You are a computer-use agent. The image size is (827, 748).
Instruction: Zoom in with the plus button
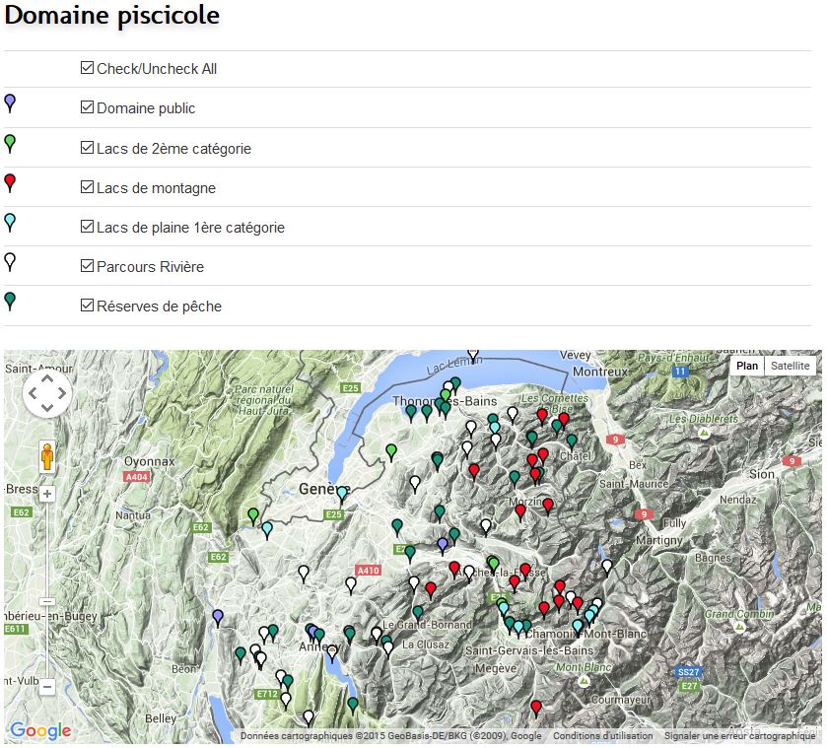(47, 494)
